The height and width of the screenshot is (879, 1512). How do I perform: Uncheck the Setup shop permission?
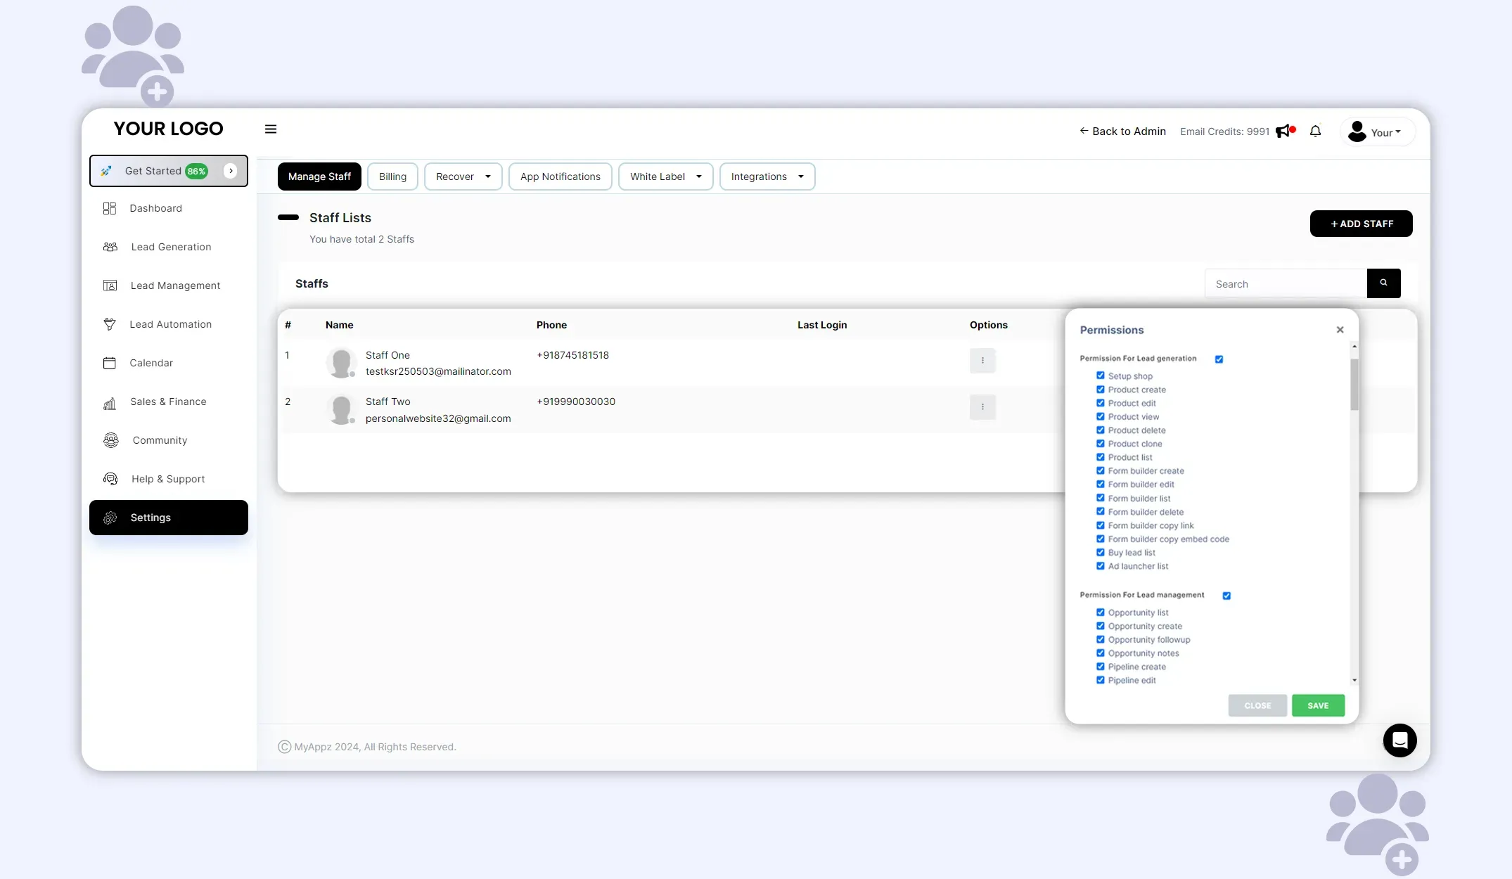click(x=1101, y=376)
